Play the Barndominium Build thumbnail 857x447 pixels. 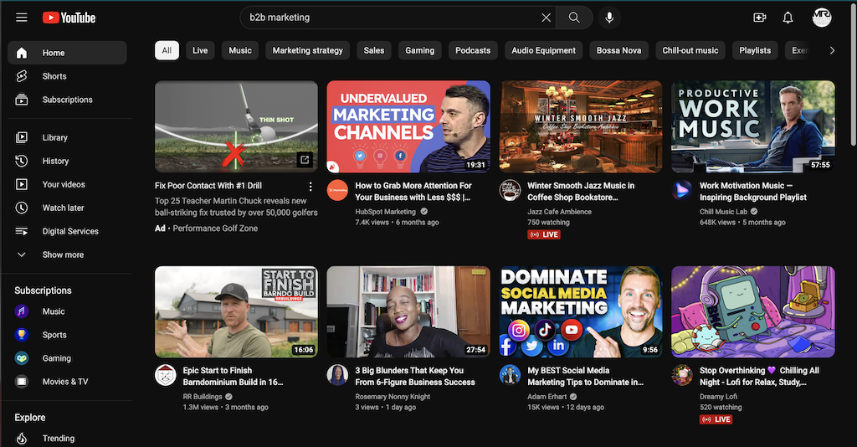point(236,312)
